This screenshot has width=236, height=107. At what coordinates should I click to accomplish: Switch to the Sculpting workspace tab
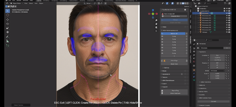coord(54,1)
